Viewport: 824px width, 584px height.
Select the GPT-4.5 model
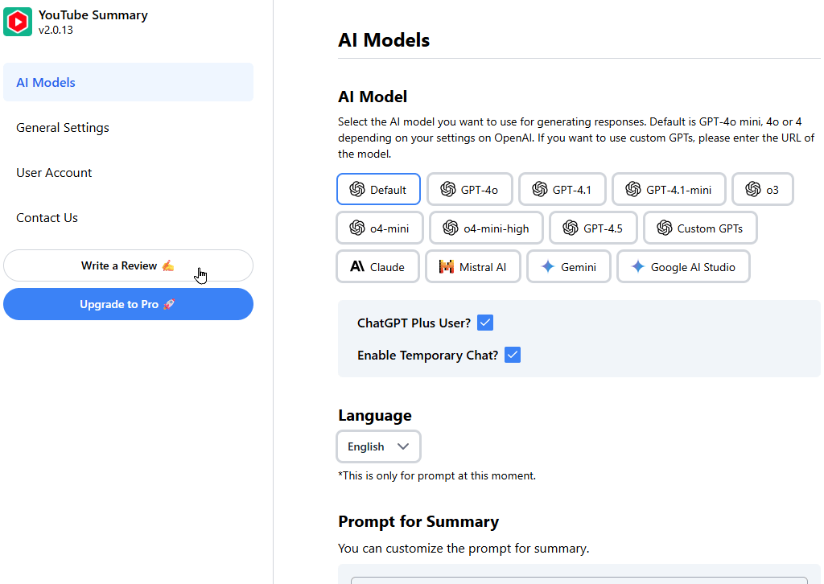tap(593, 228)
